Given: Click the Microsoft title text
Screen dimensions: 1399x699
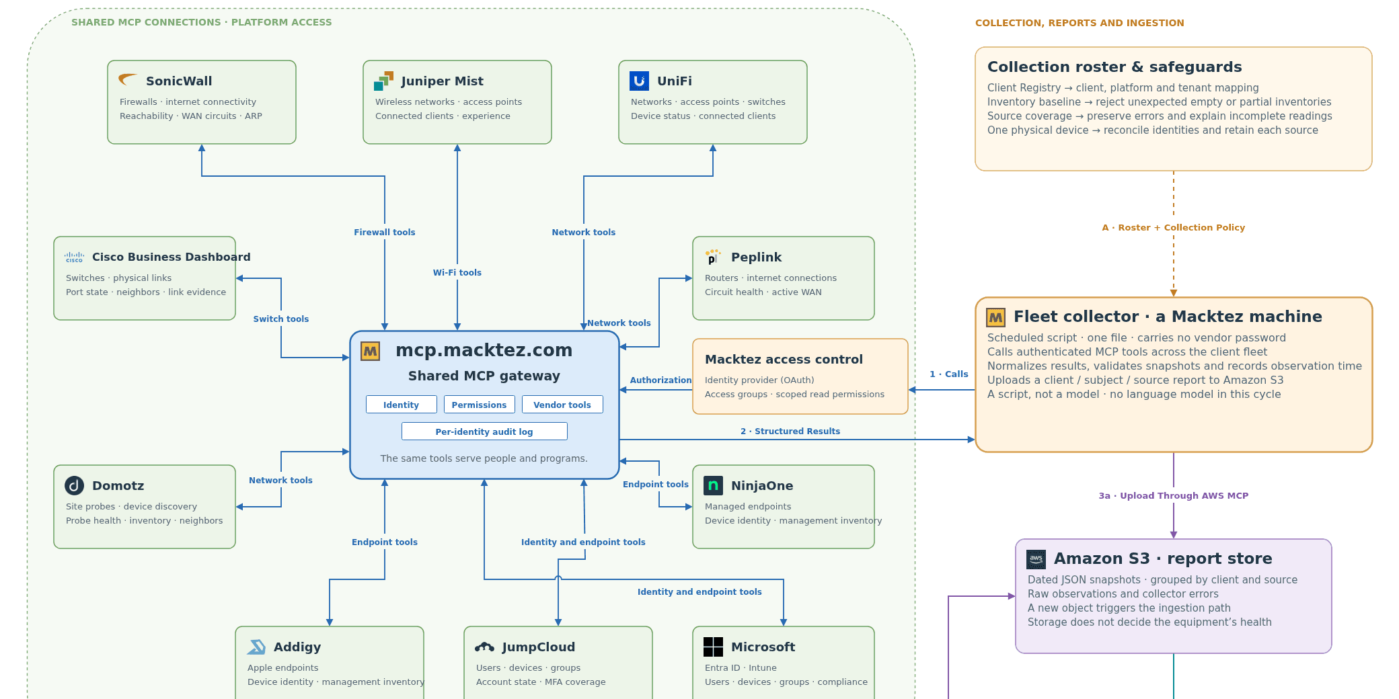Looking at the screenshot, I should point(763,647).
